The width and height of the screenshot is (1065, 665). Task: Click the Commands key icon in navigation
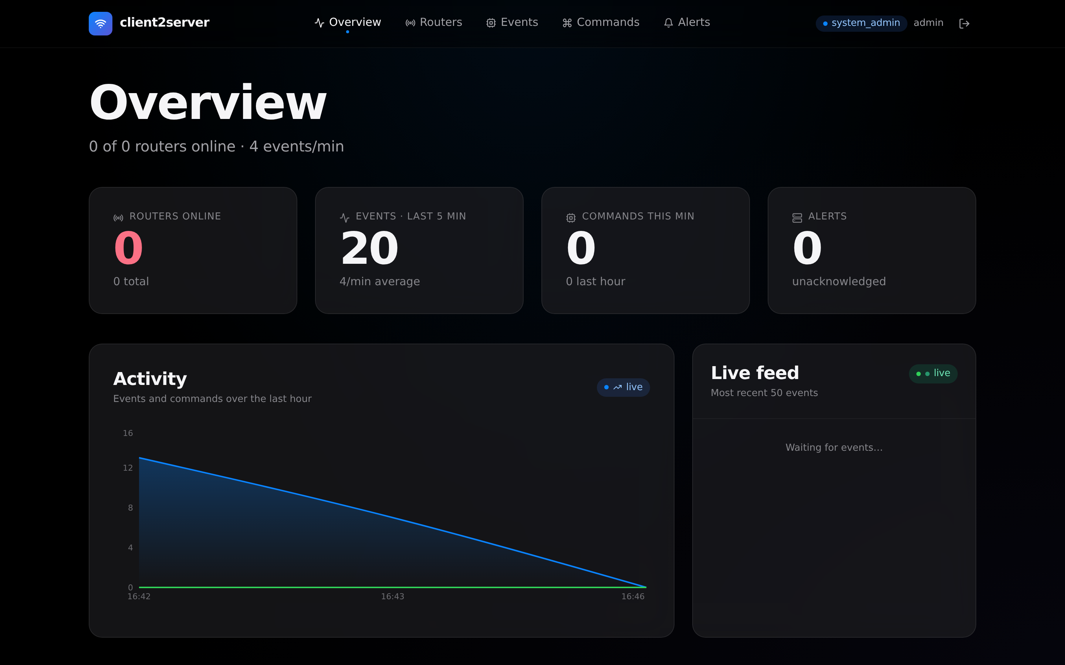[x=567, y=23]
